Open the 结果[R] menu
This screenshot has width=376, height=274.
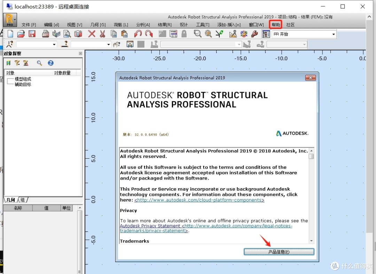point(165,24)
